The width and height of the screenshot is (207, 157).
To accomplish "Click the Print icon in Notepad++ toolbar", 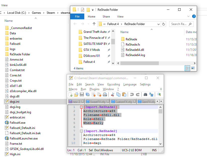I will tap(105, 94).
